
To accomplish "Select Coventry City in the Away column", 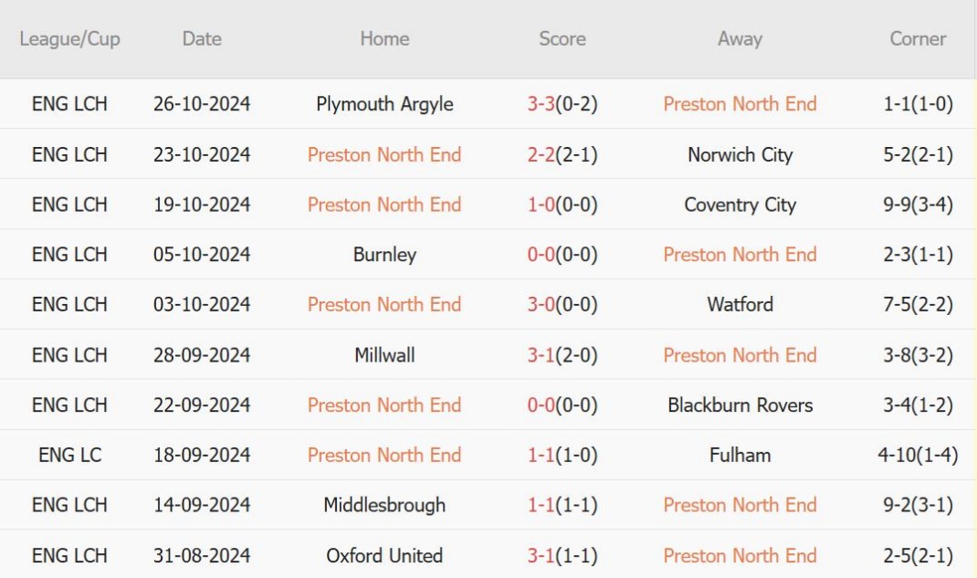I will point(740,205).
